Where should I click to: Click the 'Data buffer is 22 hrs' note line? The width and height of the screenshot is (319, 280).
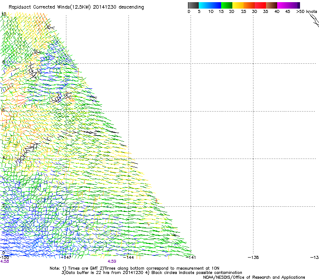[152, 273]
